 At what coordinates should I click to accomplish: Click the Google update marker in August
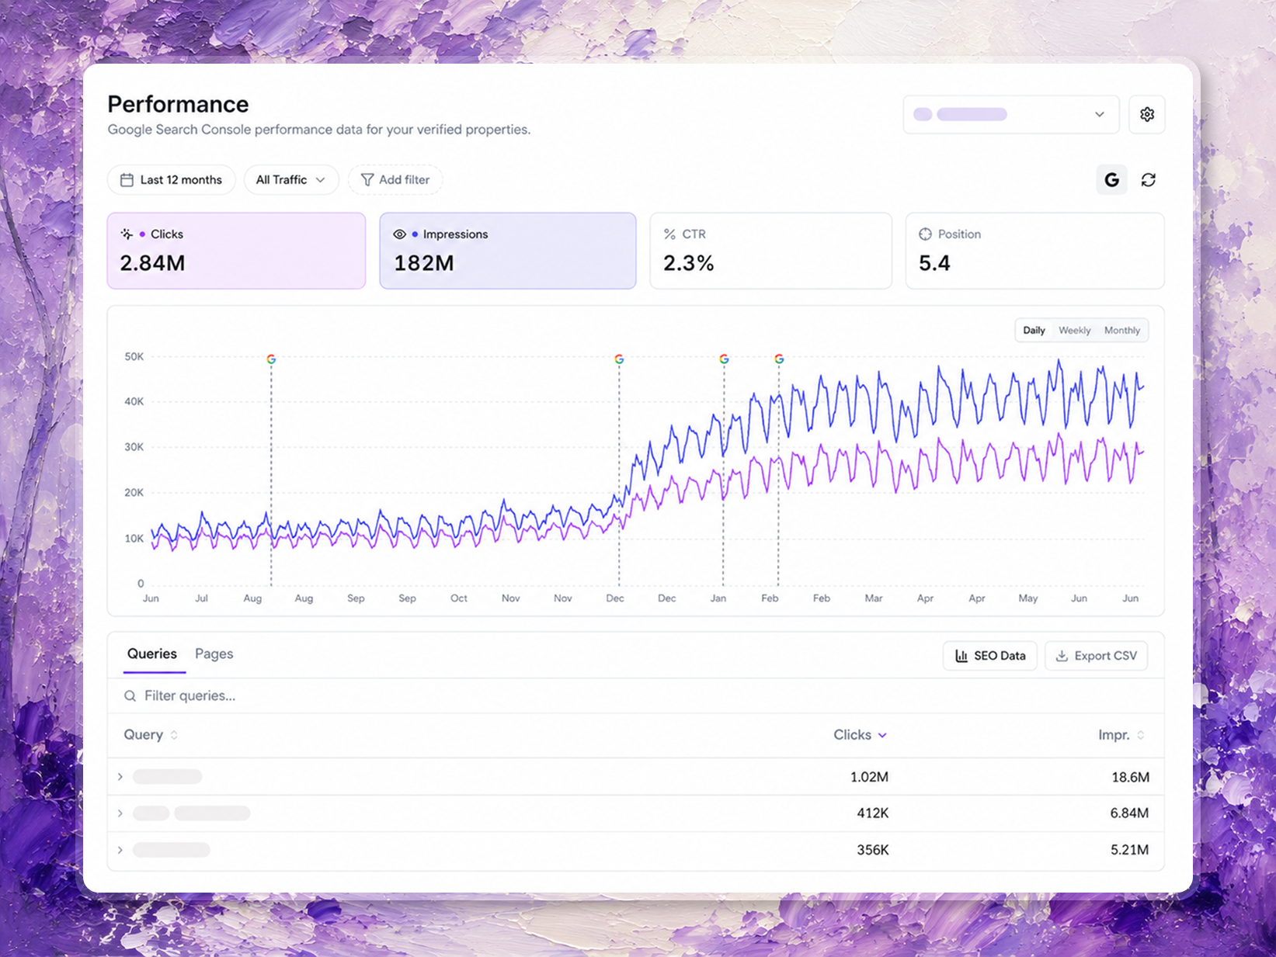click(x=271, y=359)
